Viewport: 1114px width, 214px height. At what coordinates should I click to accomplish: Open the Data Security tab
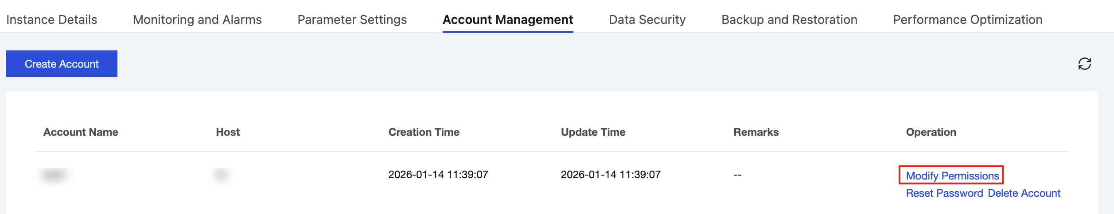(x=647, y=19)
